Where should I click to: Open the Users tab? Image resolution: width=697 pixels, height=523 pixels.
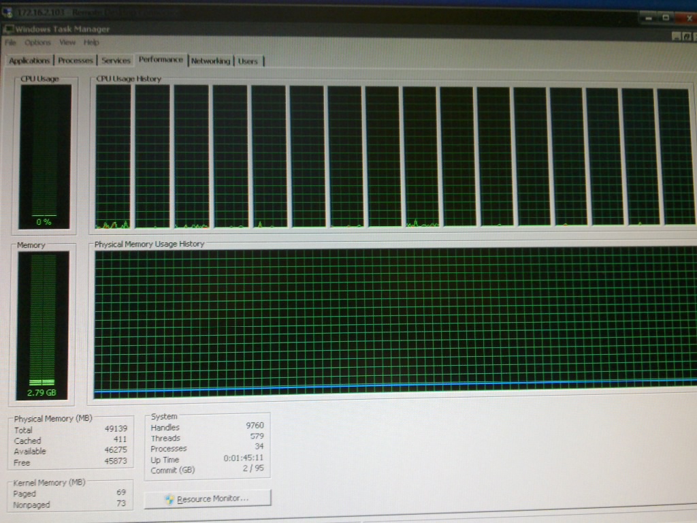click(x=248, y=61)
